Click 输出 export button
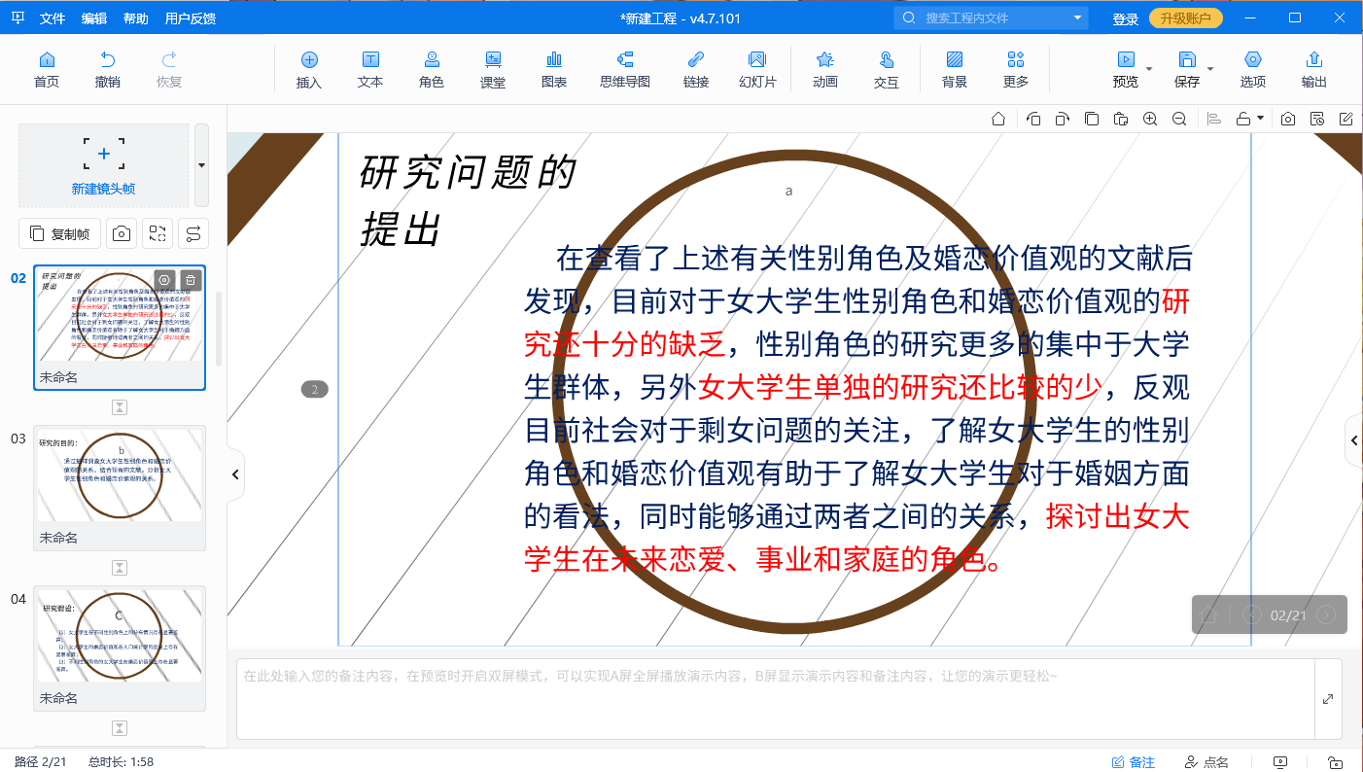 click(1314, 69)
